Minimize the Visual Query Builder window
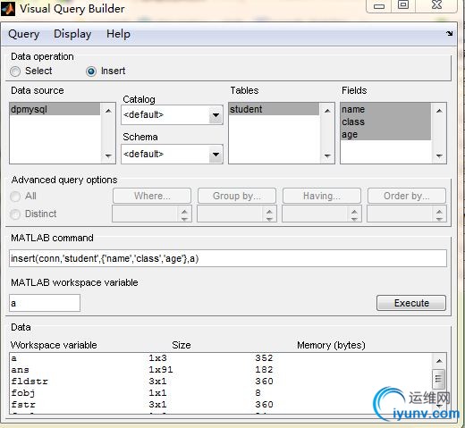 [379, 6]
